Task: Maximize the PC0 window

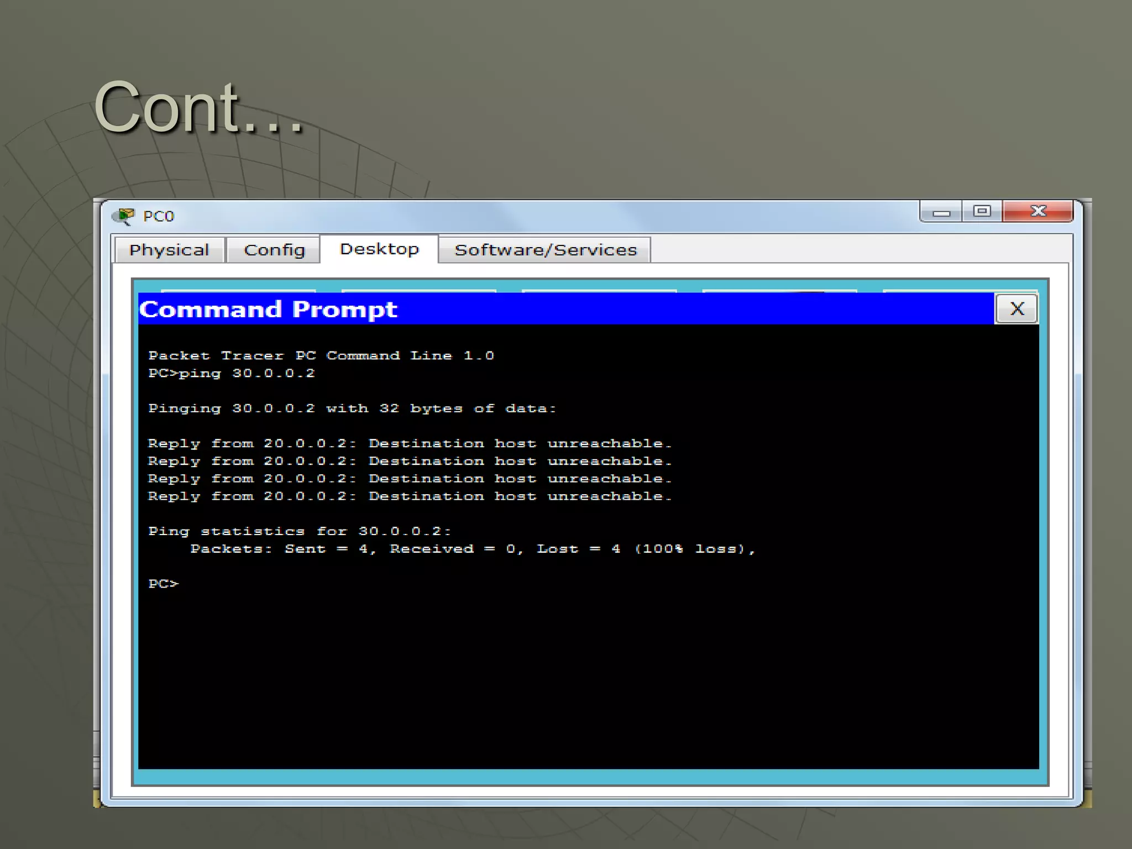Action: (x=982, y=211)
